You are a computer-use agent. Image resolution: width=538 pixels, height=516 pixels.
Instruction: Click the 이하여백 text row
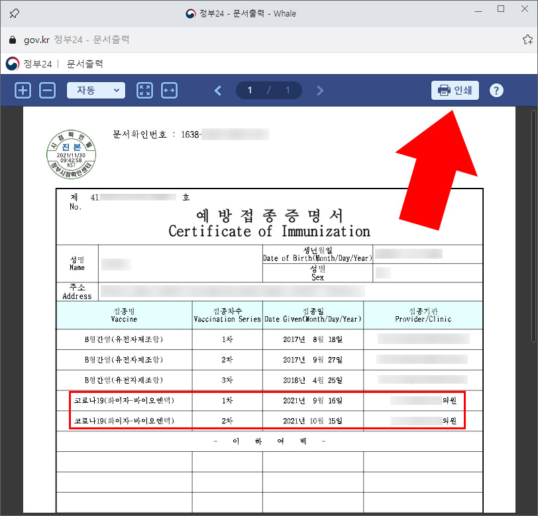click(270, 441)
